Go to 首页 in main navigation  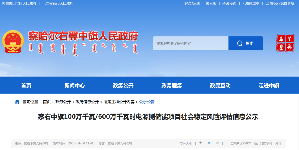click(26, 85)
